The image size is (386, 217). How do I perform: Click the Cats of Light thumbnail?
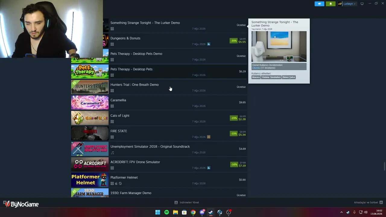90,118
